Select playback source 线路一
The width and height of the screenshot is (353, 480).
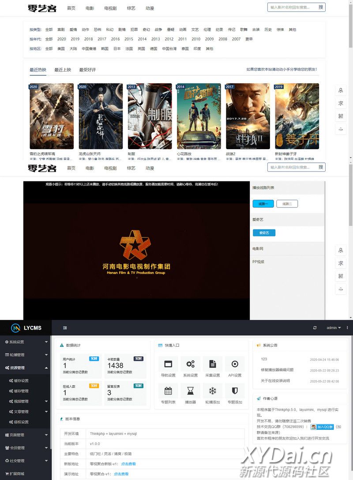pos(263,204)
